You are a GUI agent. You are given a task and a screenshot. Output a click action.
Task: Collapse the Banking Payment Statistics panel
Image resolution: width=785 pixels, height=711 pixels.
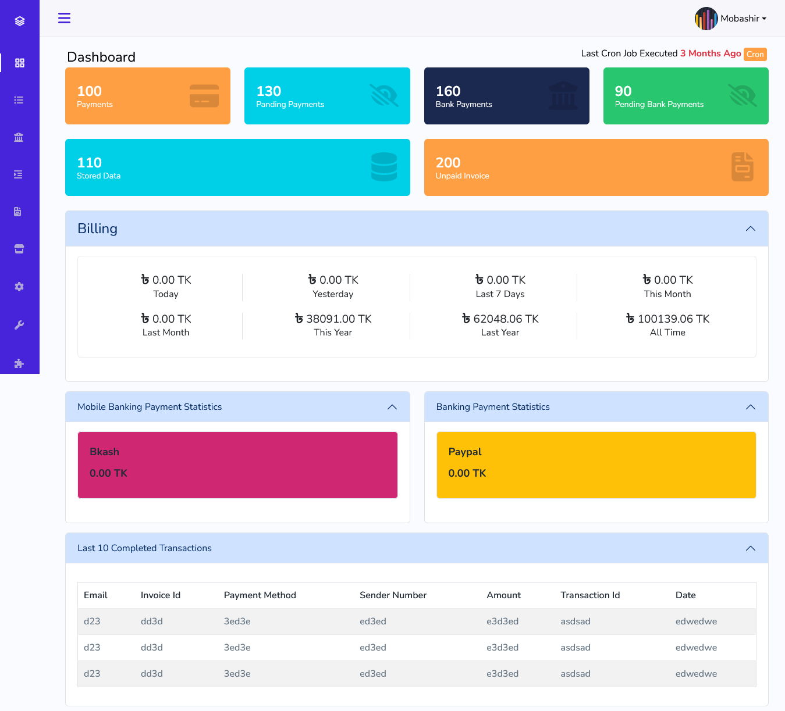coord(750,407)
